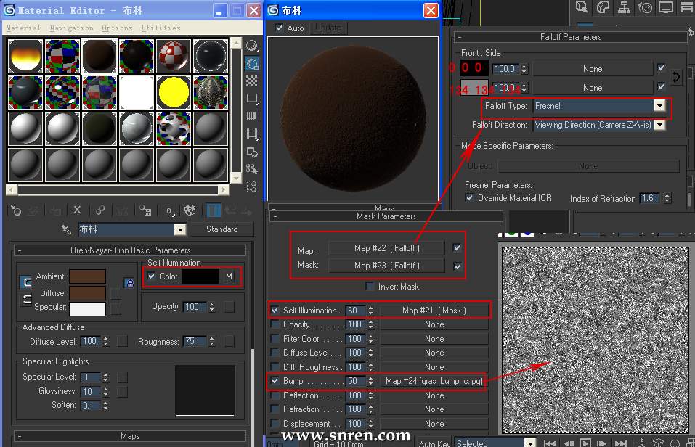Screen dimensions: 695x447
Task: Open the Display panel tab icon
Action: [x=666, y=7]
